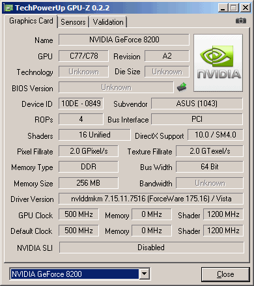
Task: Click the ROPs value 4
Action: coord(81,119)
